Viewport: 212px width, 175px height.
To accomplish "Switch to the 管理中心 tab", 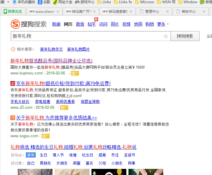I will (x=152, y=12).
